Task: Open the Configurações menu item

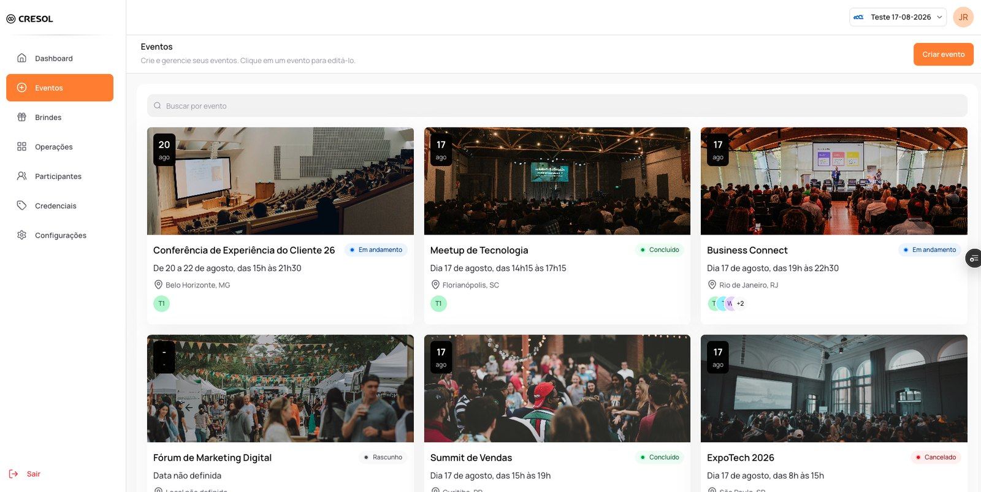Action: [59, 235]
